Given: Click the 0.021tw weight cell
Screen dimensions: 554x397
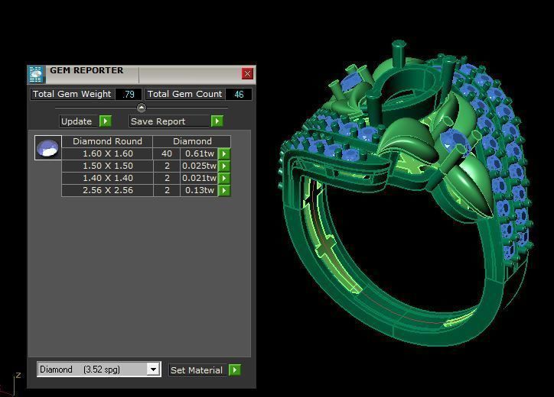Looking at the screenshot, I should tap(199, 179).
